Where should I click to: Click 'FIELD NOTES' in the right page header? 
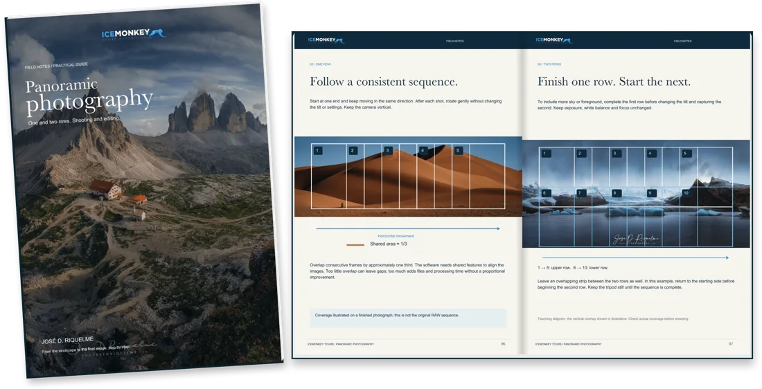point(682,42)
